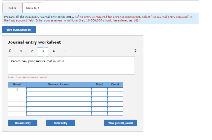This screenshot has width=212, height=140.
Task: Click the Record entry button
Action: pos(23,123)
